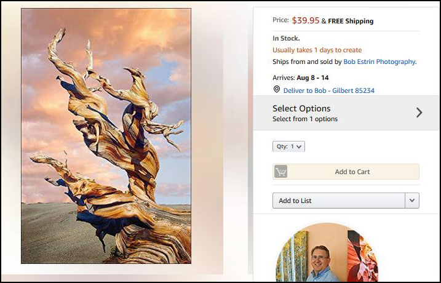The height and width of the screenshot is (283, 441).
Task: Open the Bob Estrin Photography seller link
Action: 379,62
